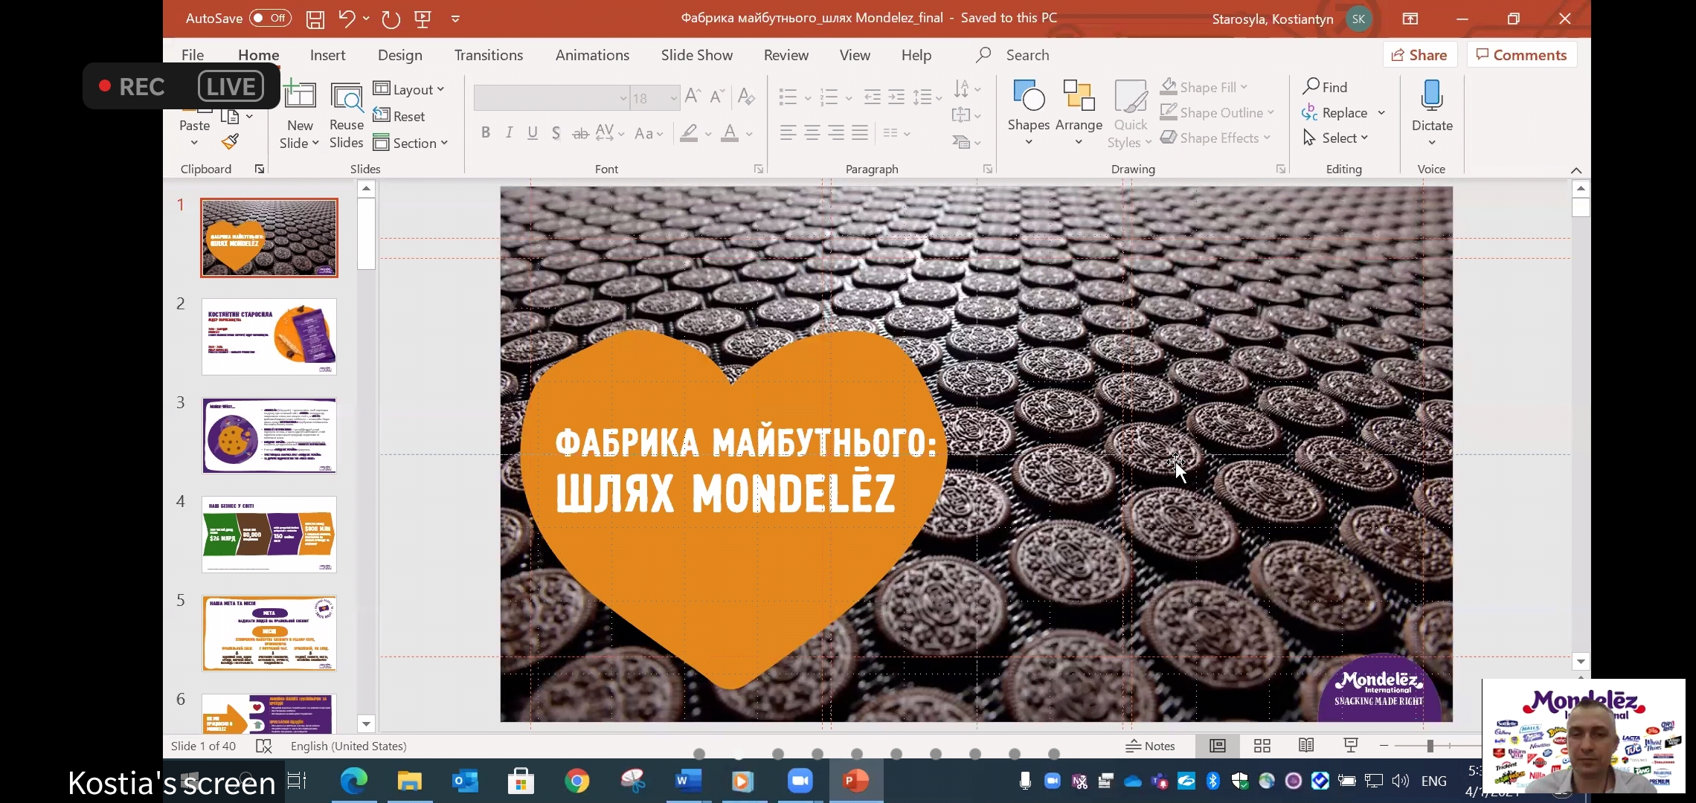Toggle Bold formatting

tap(486, 133)
